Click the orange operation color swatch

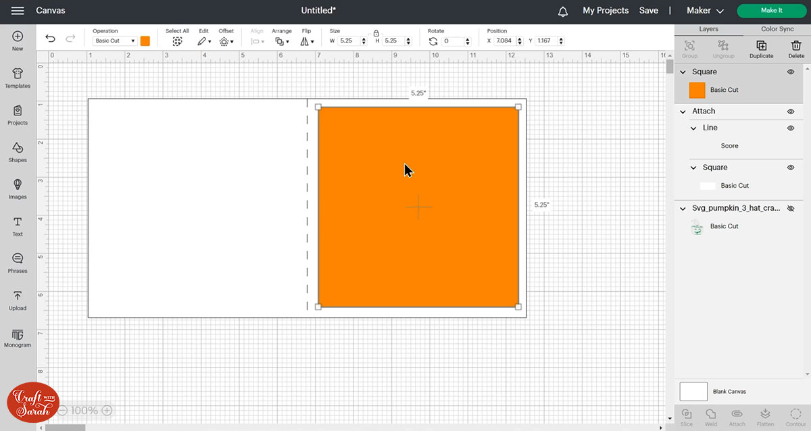pyautogui.click(x=145, y=41)
